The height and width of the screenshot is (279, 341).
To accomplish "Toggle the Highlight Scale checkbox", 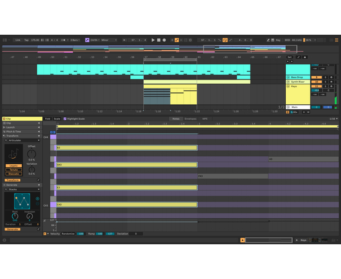I will click(x=65, y=119).
